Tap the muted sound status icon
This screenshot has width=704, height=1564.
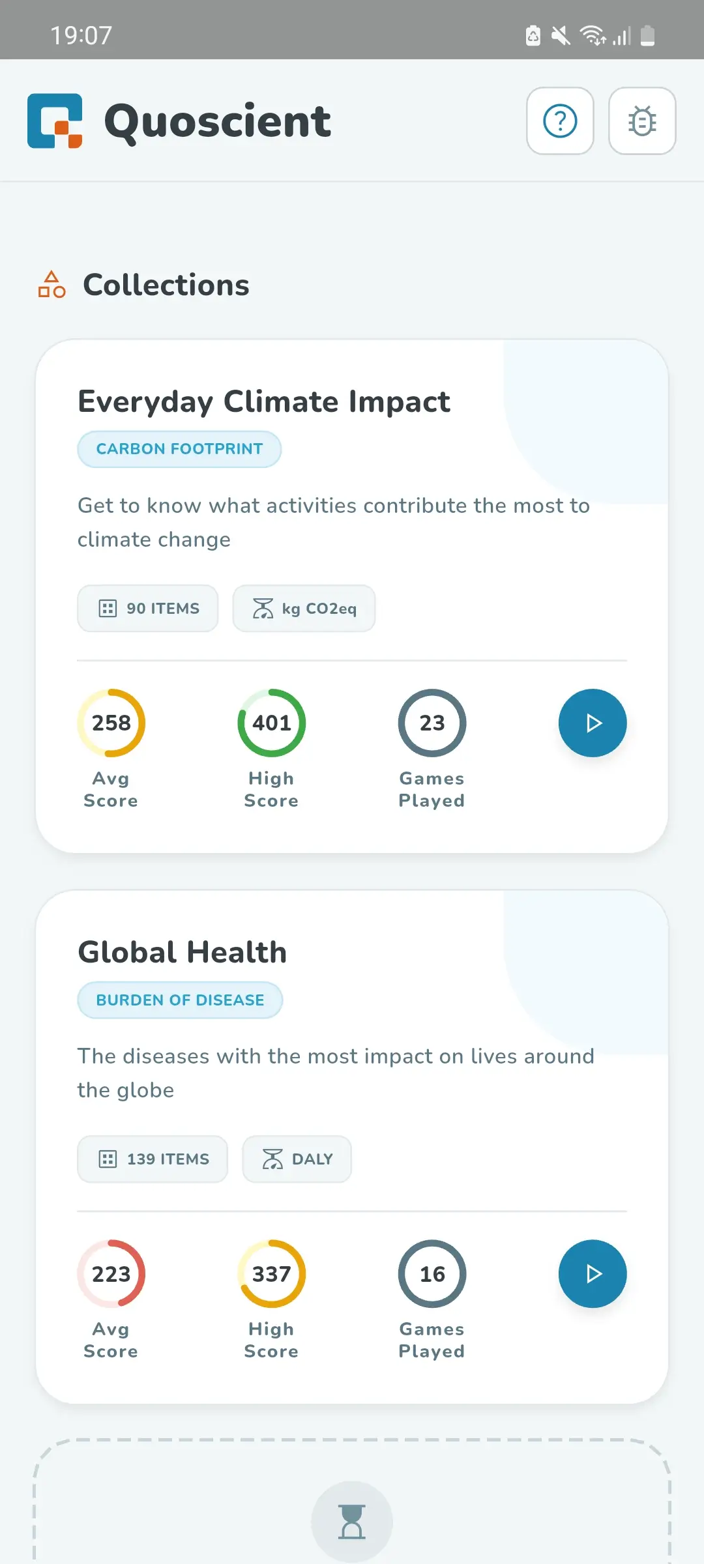(561, 36)
